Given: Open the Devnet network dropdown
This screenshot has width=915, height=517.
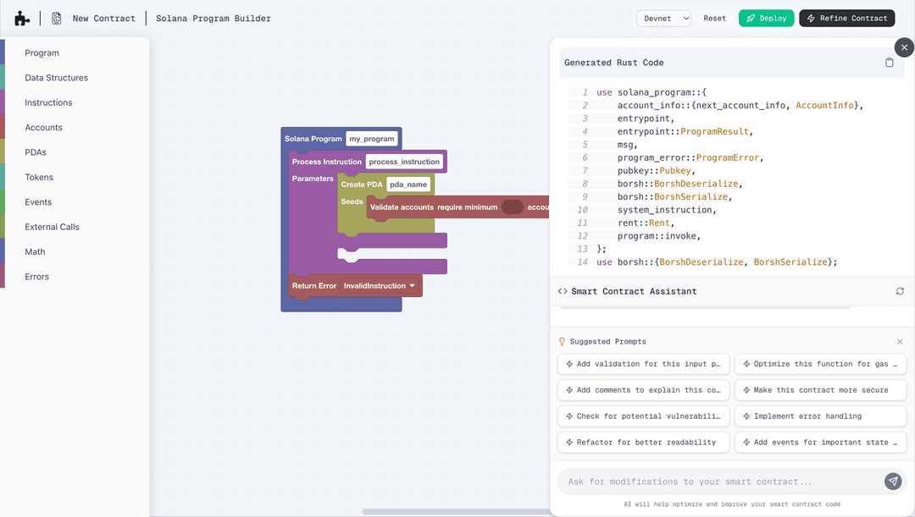Looking at the screenshot, I should 663,18.
